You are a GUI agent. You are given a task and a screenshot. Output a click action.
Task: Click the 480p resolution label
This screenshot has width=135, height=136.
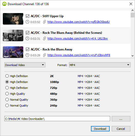point(54,94)
